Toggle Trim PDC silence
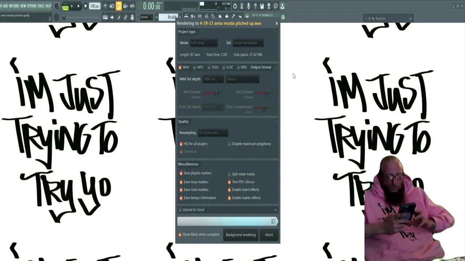This screenshot has height=261, width=465. click(x=241, y=182)
